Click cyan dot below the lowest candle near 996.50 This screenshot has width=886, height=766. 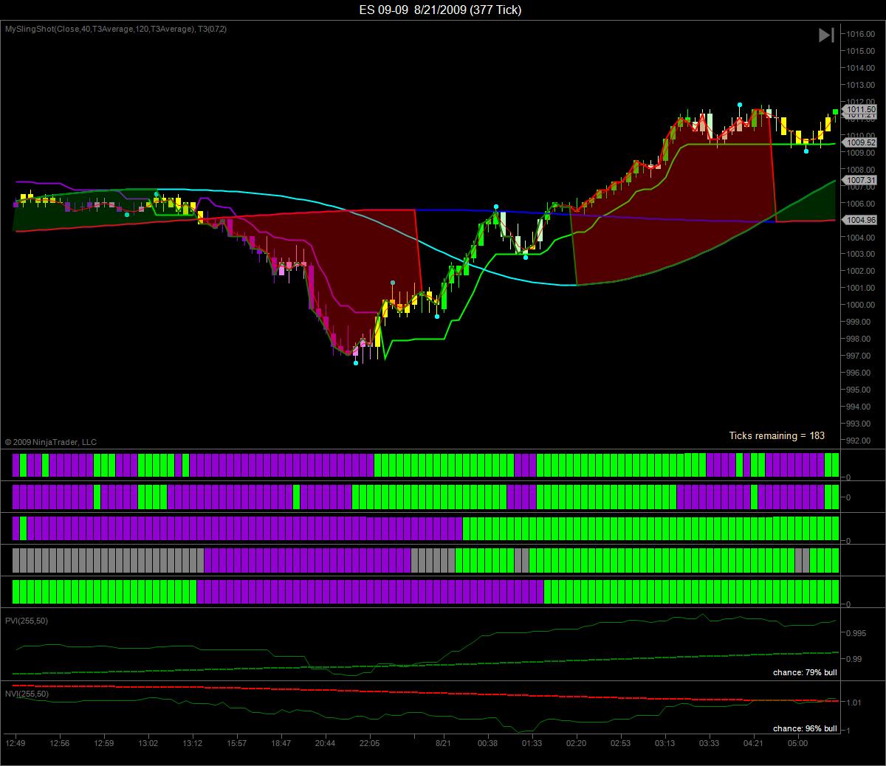(x=356, y=362)
